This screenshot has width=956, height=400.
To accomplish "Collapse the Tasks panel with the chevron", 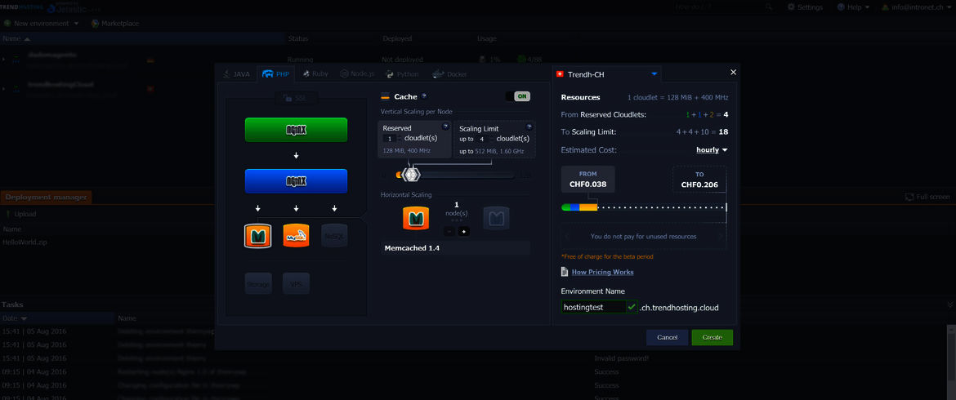I will [x=949, y=304].
